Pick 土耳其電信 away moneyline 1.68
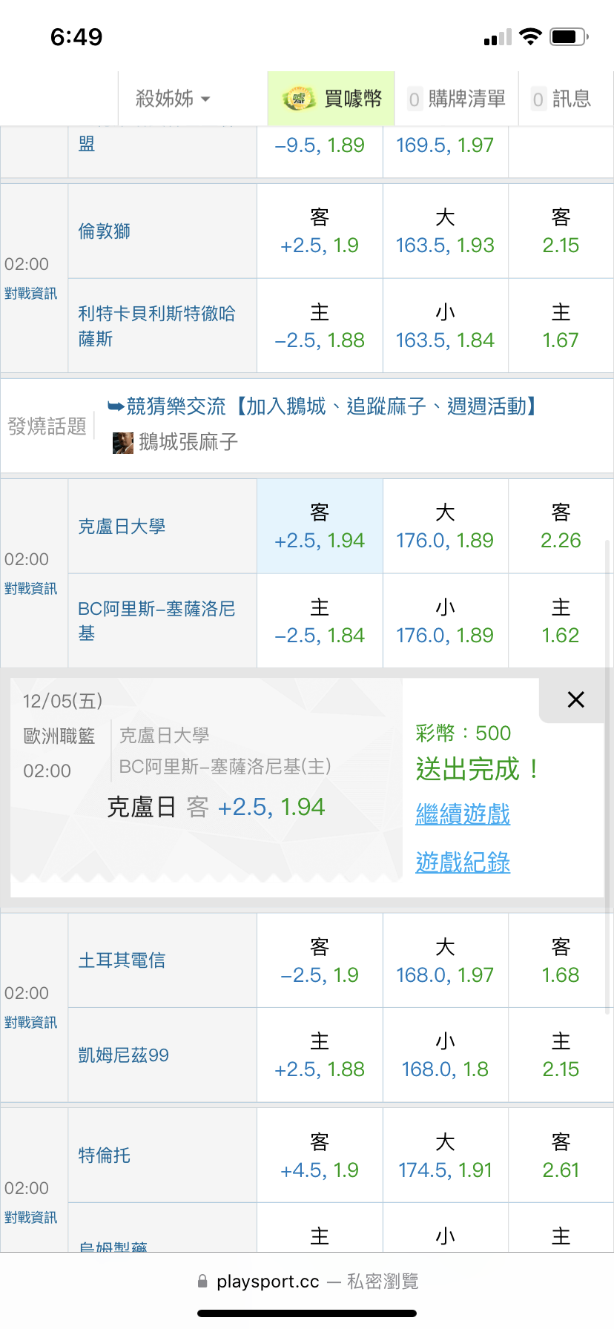614x1329 pixels. coord(561,961)
